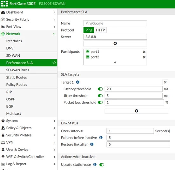Expand the Dashboard menu
The width and height of the screenshot is (175, 170).
click(x=29, y=12)
